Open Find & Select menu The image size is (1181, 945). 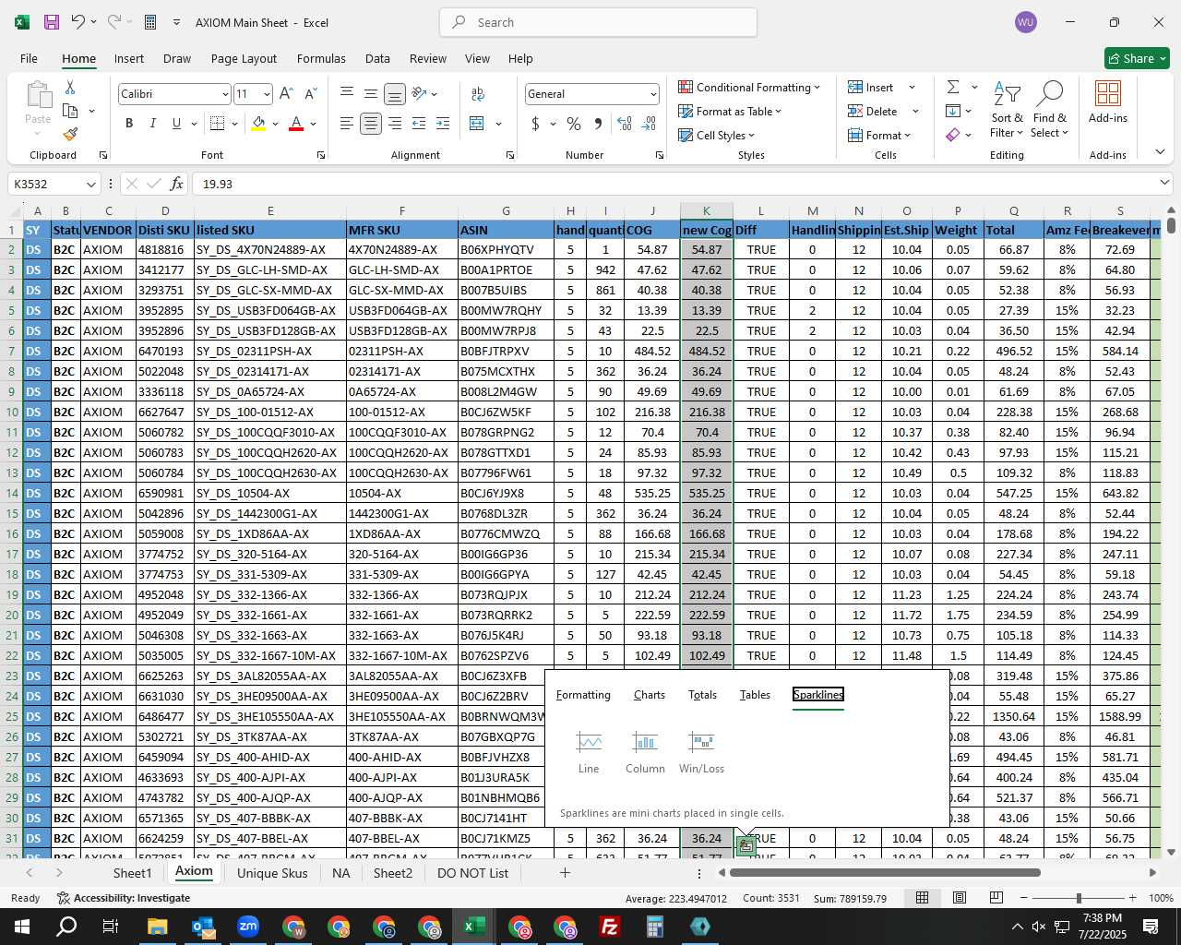1050,111
